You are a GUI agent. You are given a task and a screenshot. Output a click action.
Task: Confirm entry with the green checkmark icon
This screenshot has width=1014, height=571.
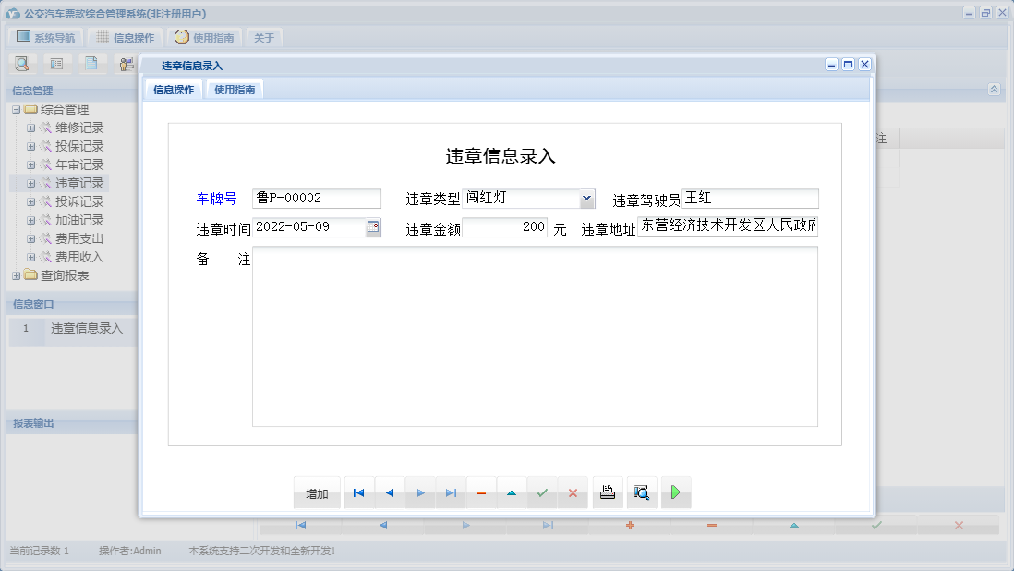click(542, 492)
